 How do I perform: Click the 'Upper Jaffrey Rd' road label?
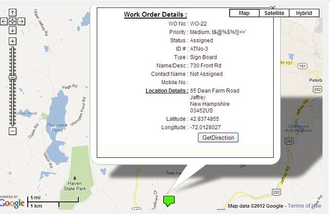point(41,22)
